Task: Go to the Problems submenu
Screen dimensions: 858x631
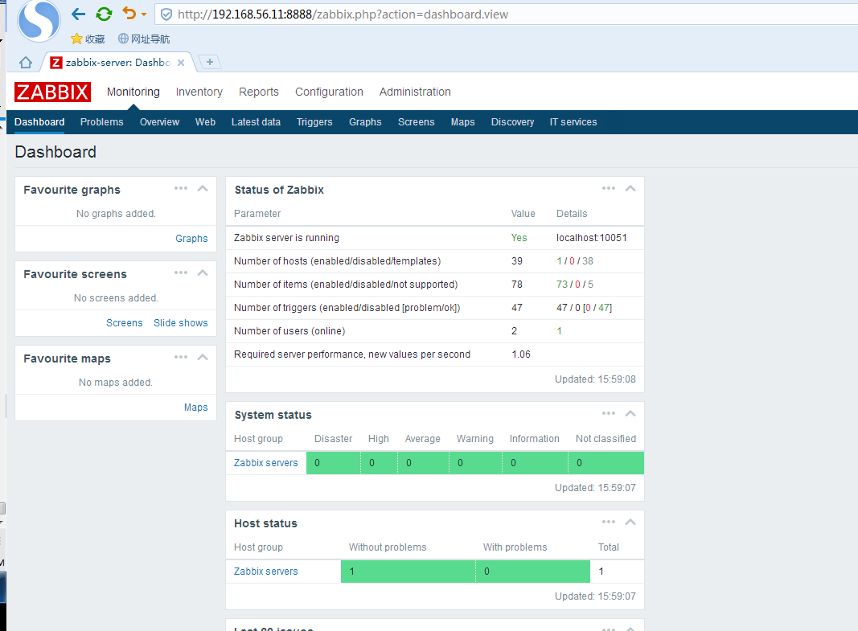Action: pos(102,122)
